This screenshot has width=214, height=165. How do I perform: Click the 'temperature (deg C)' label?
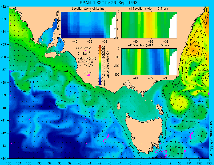(x=108, y=65)
